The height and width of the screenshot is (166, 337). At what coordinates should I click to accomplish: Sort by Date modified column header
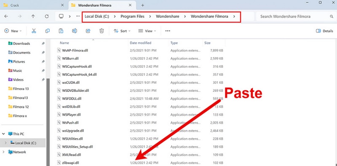(x=141, y=43)
